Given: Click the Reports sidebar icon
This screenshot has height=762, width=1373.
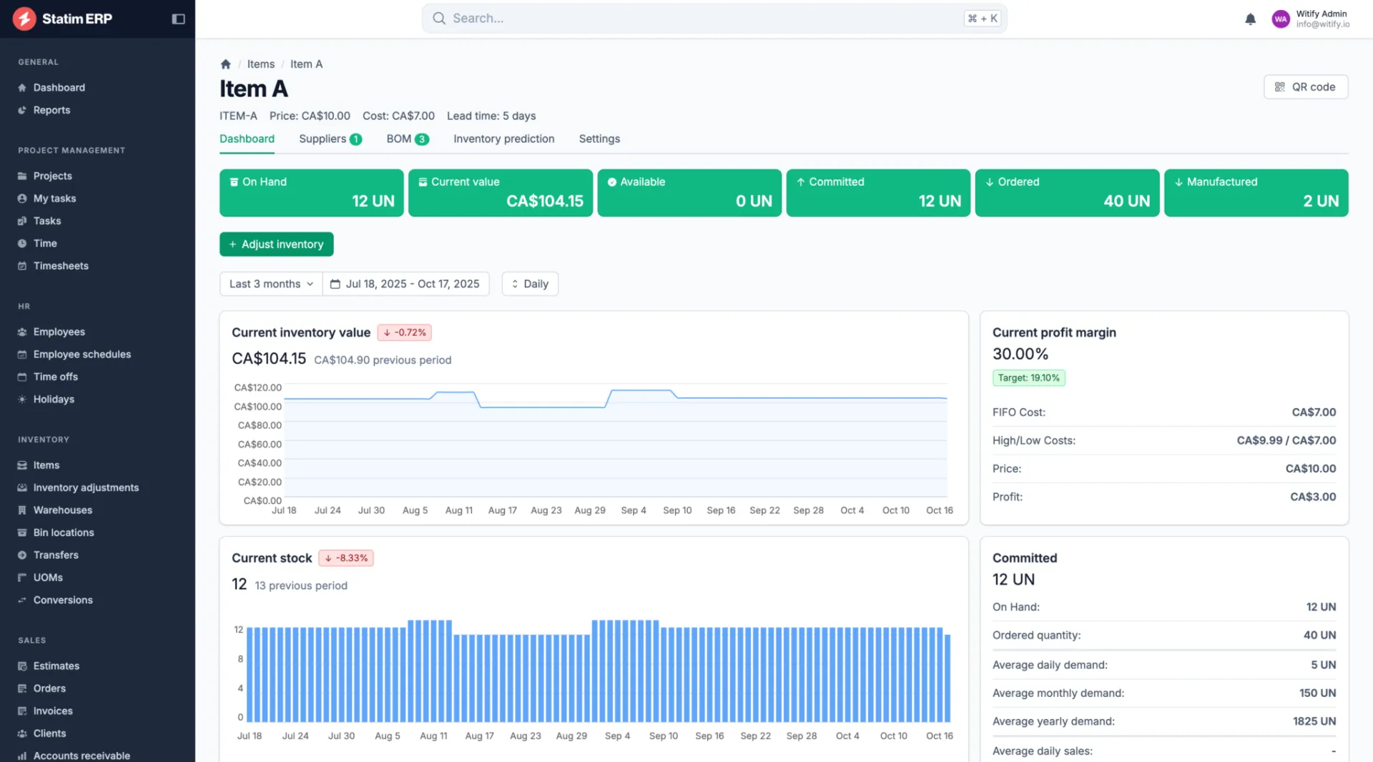Looking at the screenshot, I should tap(22, 110).
